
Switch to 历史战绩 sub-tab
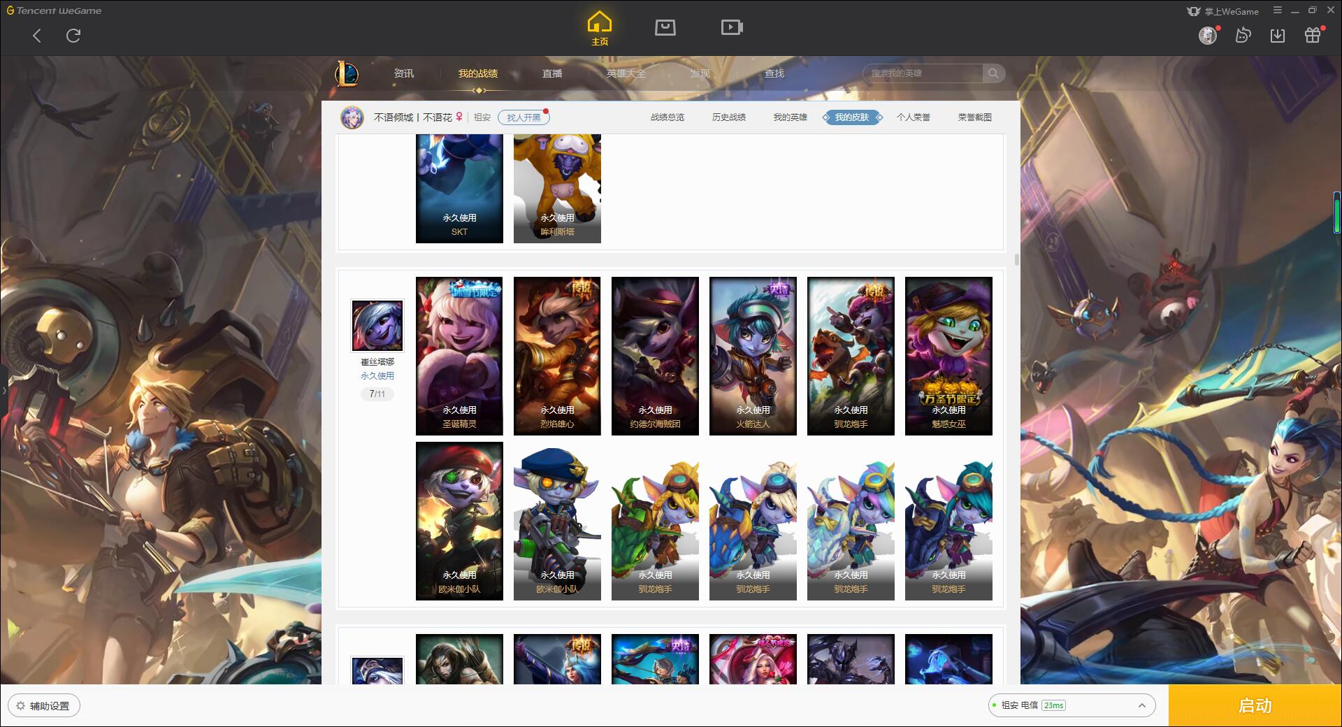click(x=729, y=117)
